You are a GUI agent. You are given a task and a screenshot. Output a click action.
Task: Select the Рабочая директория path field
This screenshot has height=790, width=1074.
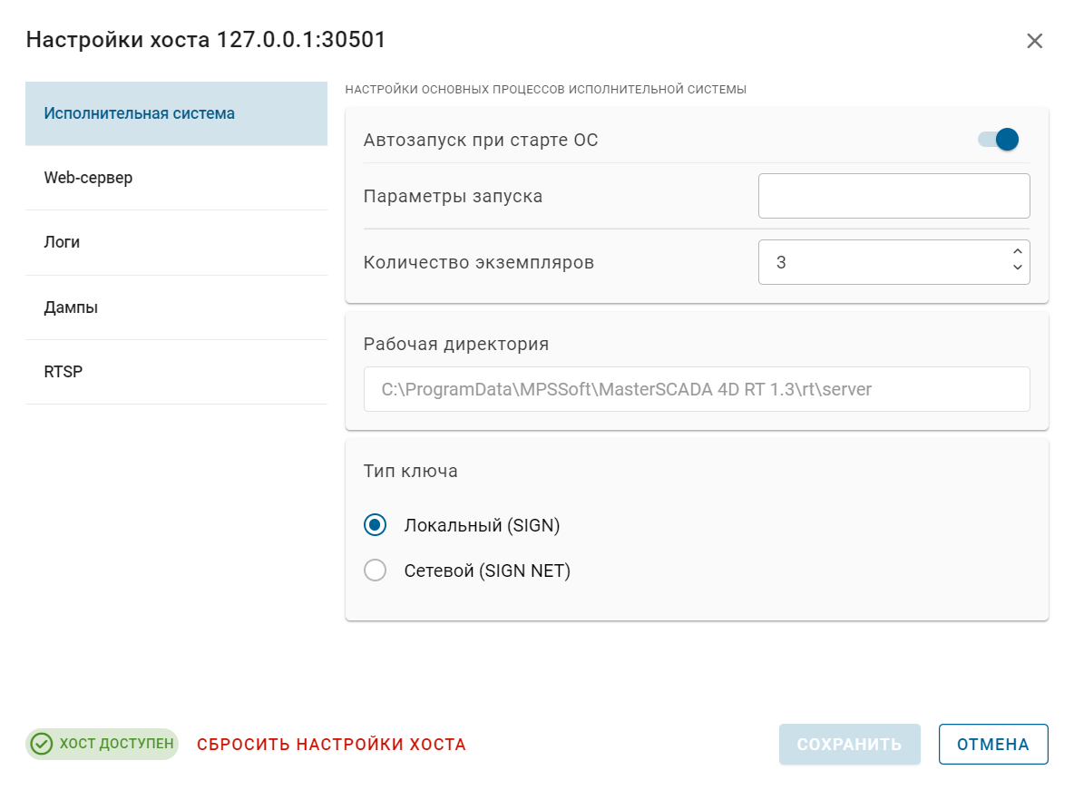pos(697,388)
